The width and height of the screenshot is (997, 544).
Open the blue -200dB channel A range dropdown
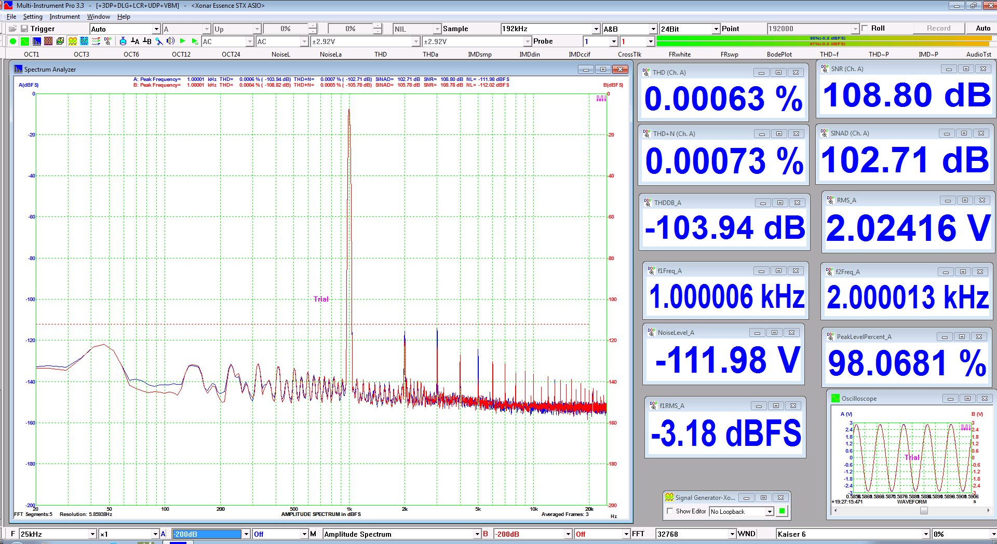tap(246, 534)
